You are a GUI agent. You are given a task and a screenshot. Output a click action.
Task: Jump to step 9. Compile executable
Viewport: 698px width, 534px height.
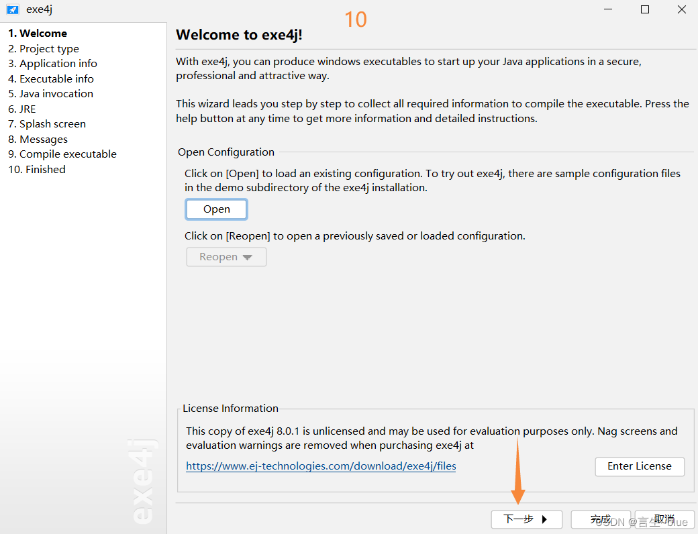(x=62, y=154)
